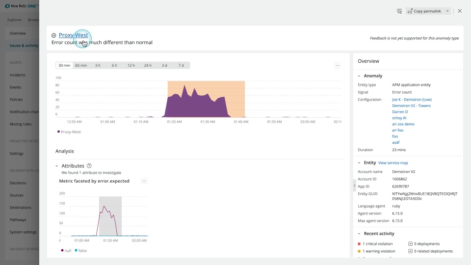This screenshot has height=265, width=471.
Task: Select the 6 h time range
Action: click(114, 65)
